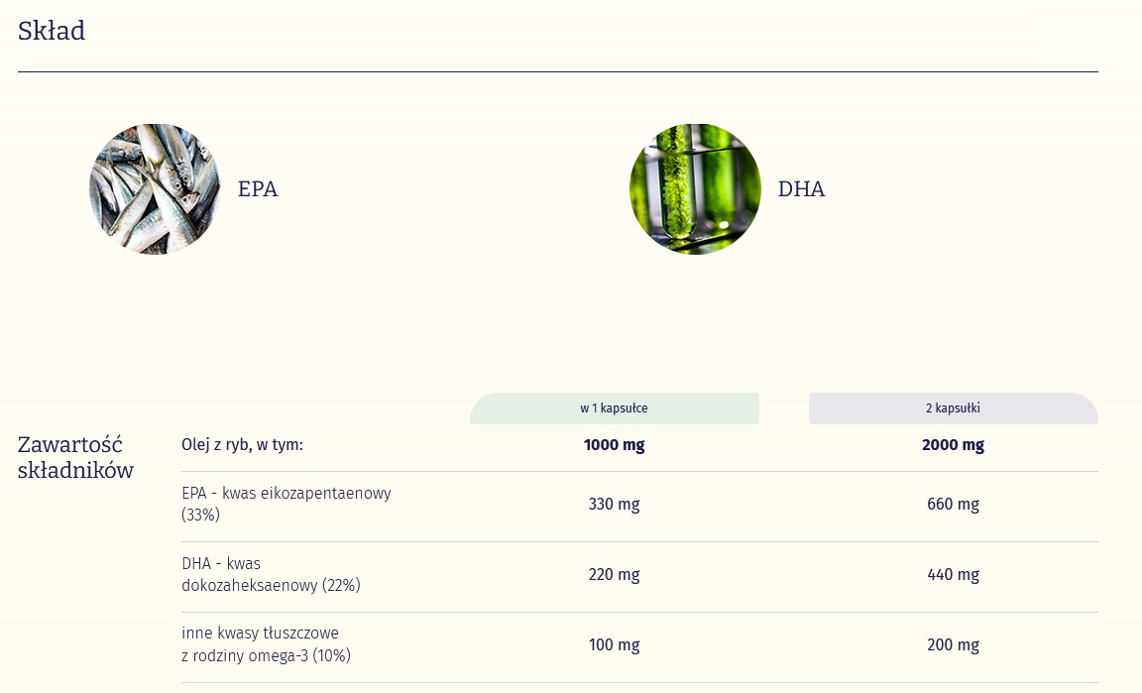
Task: Select 'EPA - kwas eikozapentaenowy (33%)' row
Action: [x=285, y=504]
